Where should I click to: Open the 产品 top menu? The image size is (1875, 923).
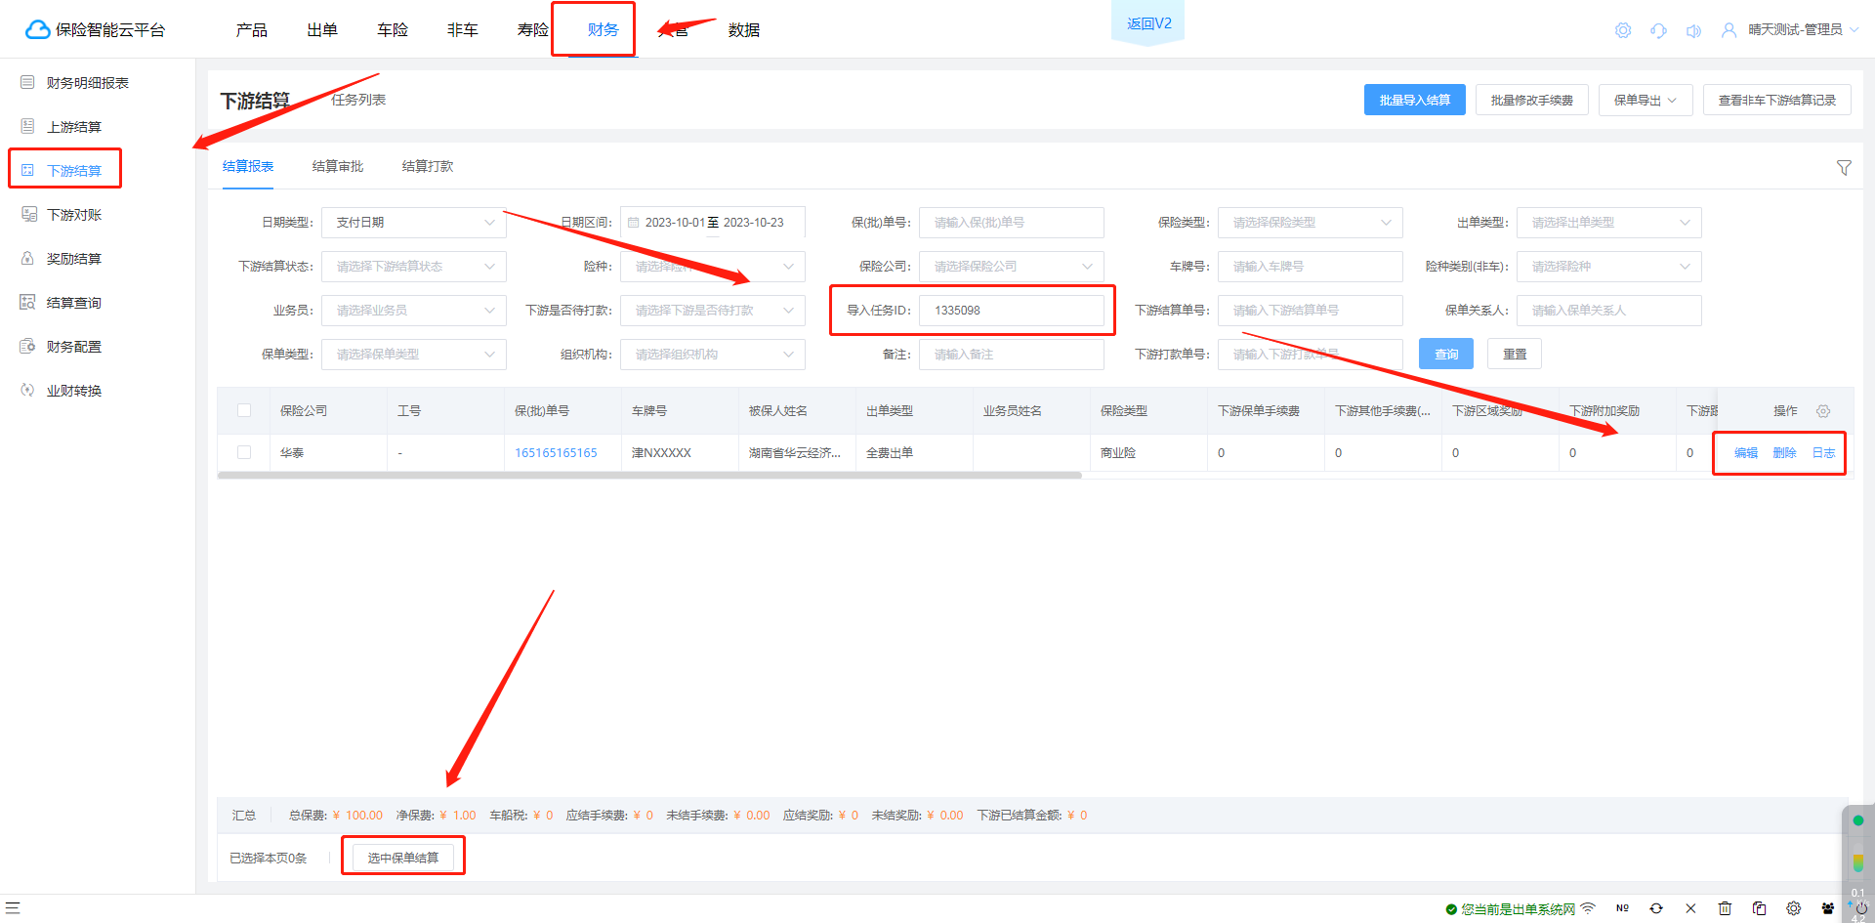252,30
